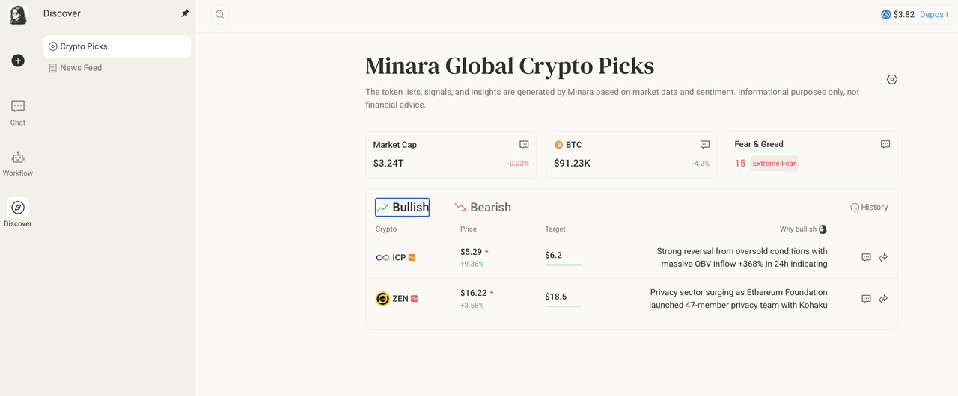Click the hexagon settings icon

[x=891, y=79]
